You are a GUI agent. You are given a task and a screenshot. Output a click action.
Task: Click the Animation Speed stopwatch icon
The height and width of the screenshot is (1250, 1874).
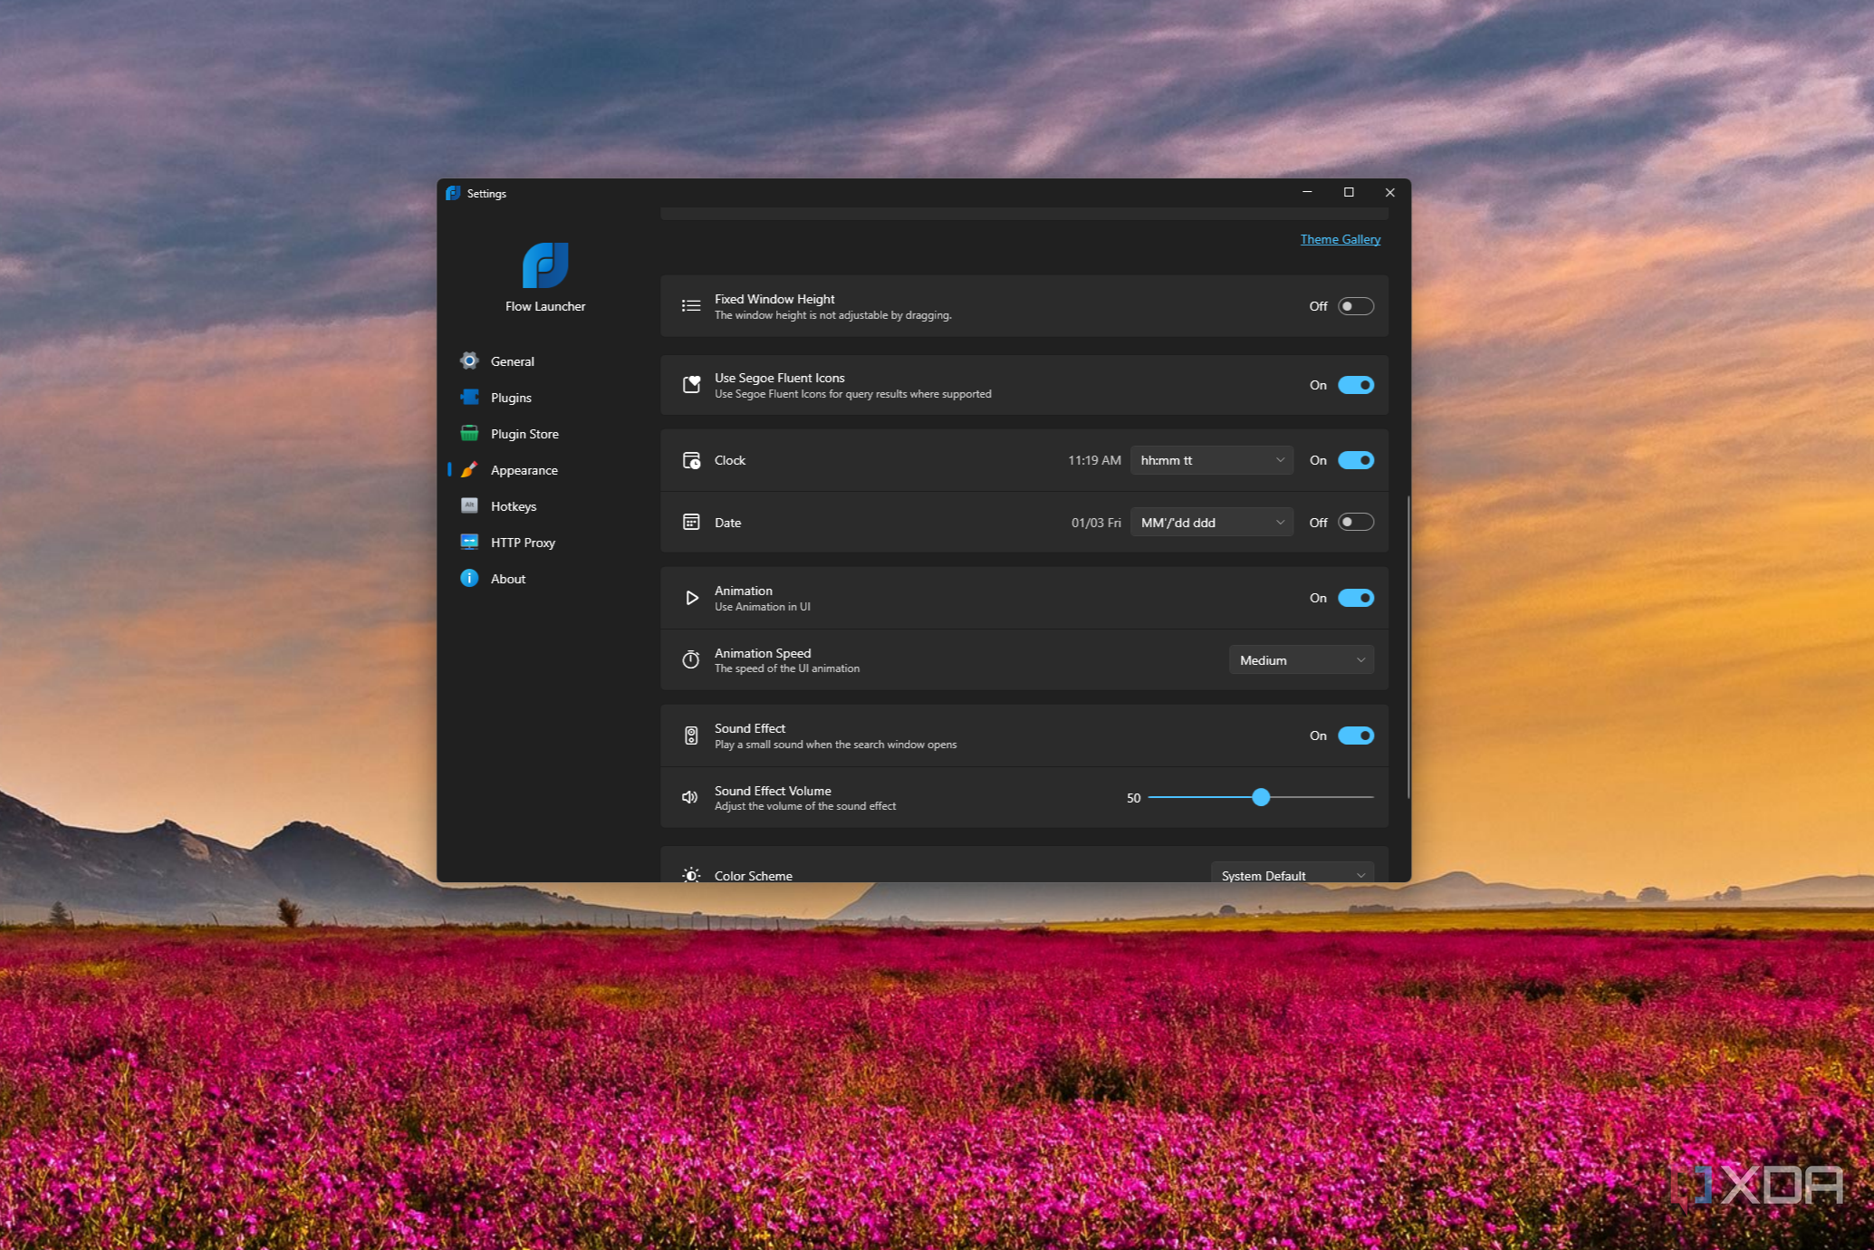click(691, 659)
